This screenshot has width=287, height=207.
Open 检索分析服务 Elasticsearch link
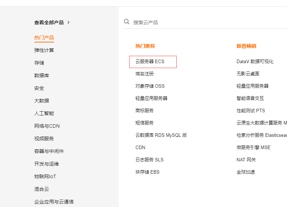[x=262, y=135]
